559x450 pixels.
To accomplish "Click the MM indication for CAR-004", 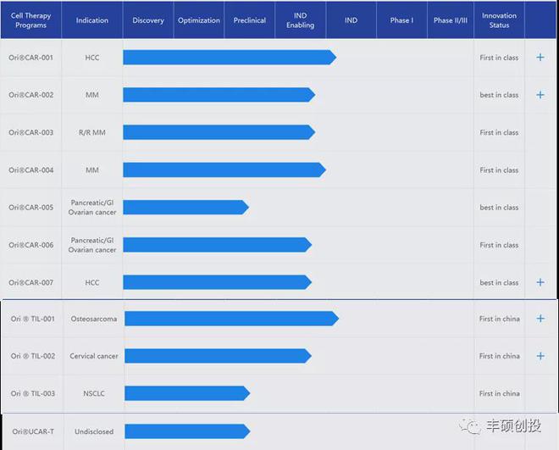I will (x=92, y=170).
